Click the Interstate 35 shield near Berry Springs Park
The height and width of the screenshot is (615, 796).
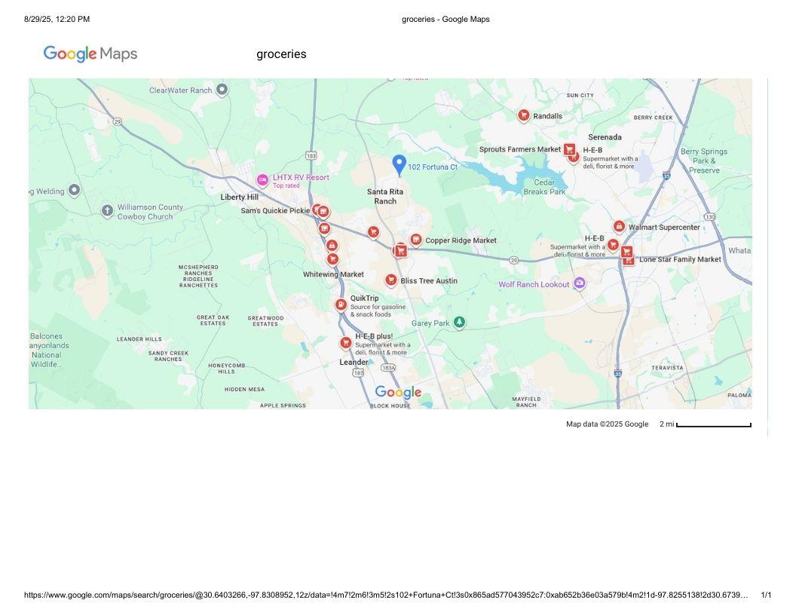pyautogui.click(x=666, y=176)
